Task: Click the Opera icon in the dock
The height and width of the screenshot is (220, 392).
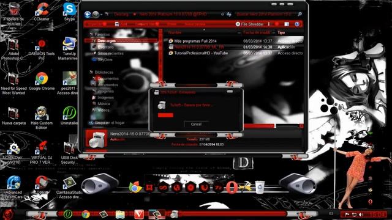Action: coord(232,188)
